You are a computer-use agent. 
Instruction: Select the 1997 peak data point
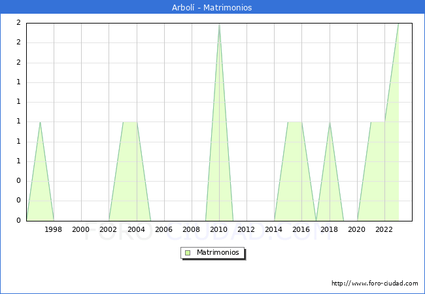pyautogui.click(x=40, y=122)
